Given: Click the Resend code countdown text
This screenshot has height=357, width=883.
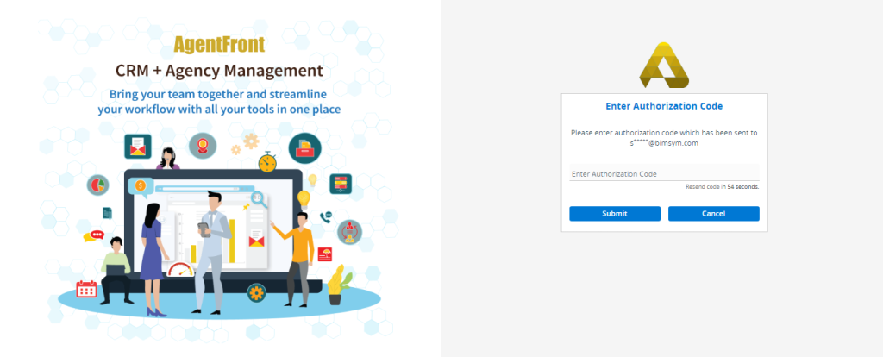Looking at the screenshot, I should coord(722,186).
